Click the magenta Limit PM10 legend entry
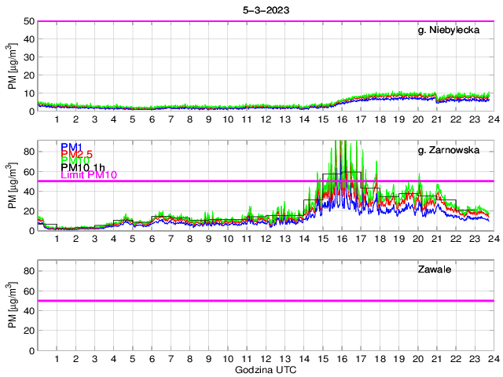Screen dimensions: 503x377 point(88,175)
